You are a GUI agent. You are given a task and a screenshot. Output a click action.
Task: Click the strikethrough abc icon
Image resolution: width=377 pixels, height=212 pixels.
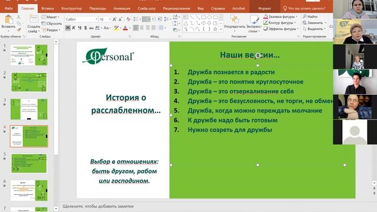[91, 28]
